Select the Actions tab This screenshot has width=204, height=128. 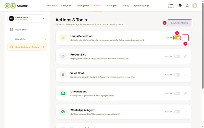[x=98, y=5]
